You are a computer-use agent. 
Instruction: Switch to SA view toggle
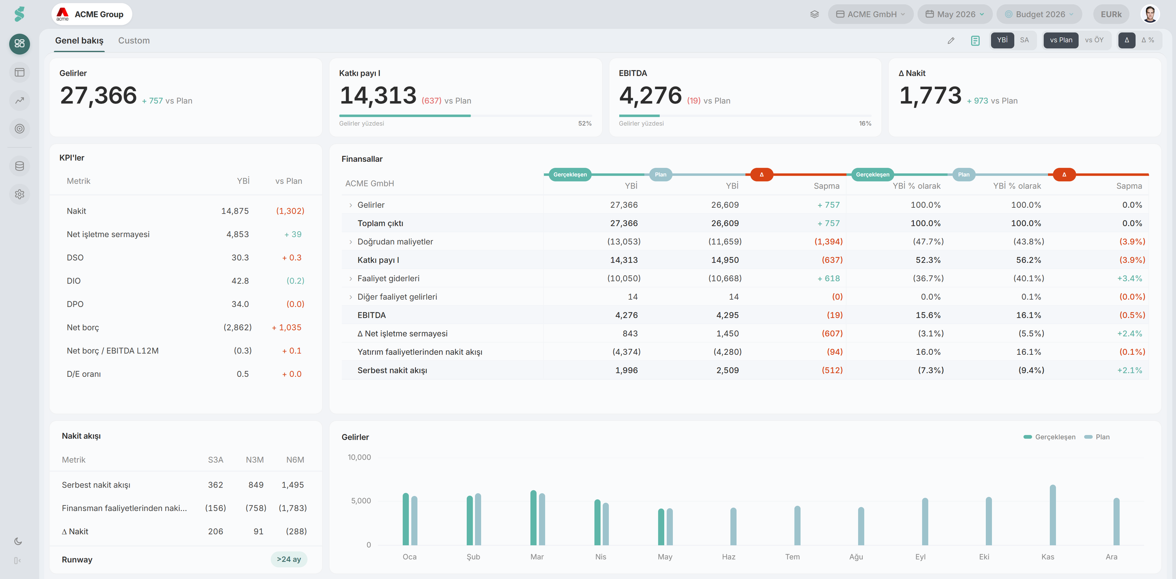[x=1024, y=40]
